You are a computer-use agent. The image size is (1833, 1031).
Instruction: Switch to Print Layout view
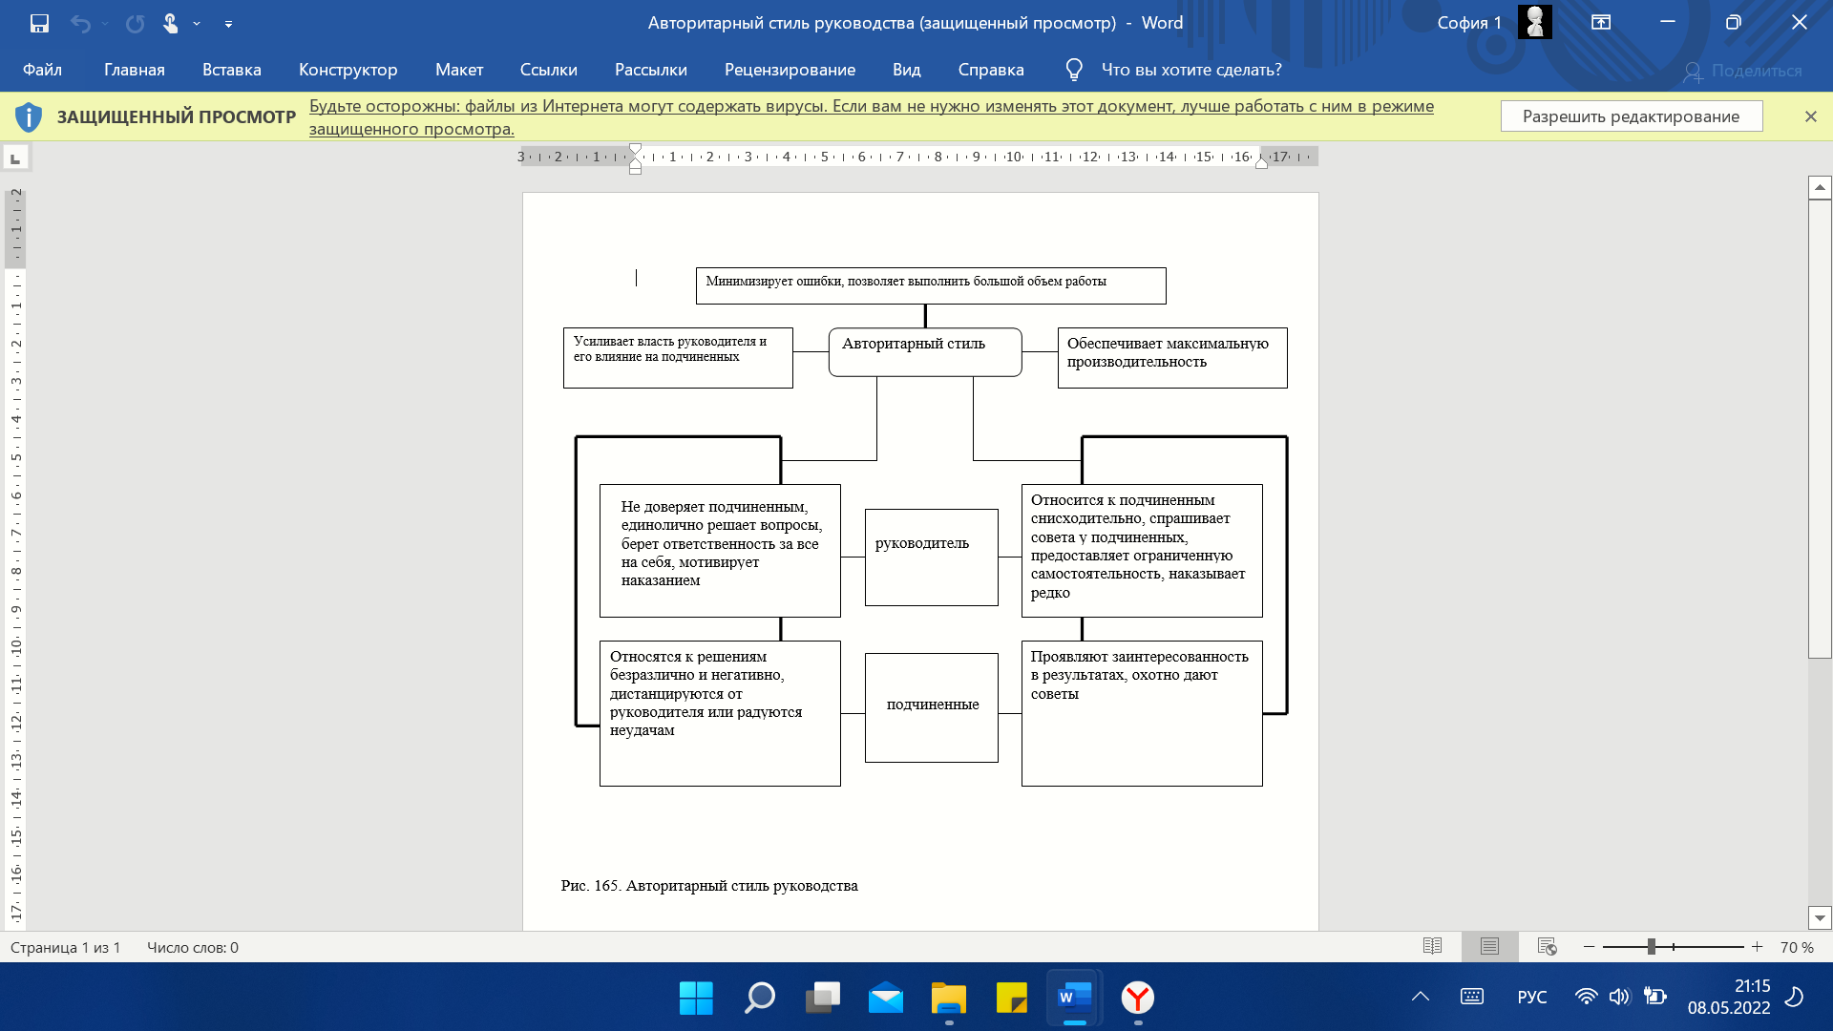[1489, 946]
